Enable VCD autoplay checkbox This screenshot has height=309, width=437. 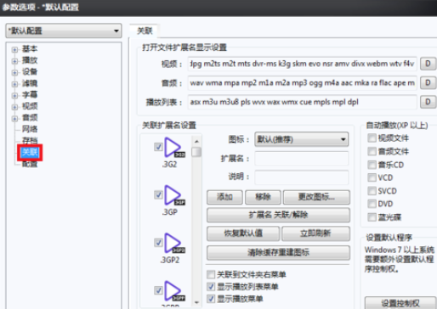(372, 177)
